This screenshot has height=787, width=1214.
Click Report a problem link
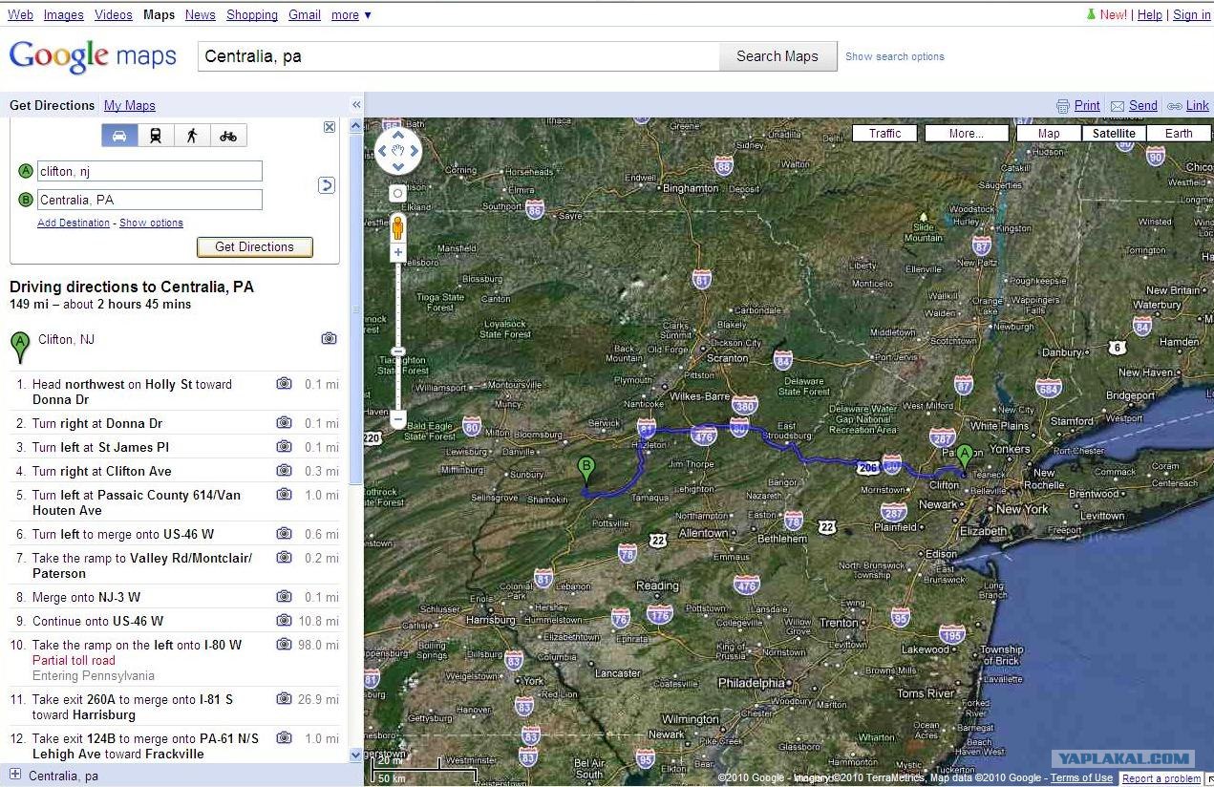(x=1161, y=778)
